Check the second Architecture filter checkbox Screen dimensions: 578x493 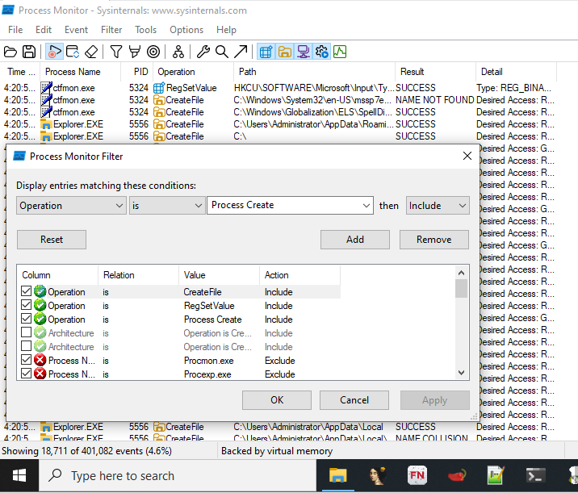click(x=26, y=346)
